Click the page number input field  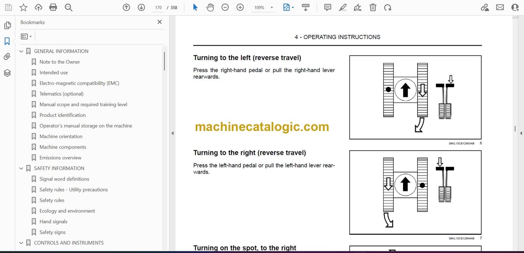[x=158, y=8]
